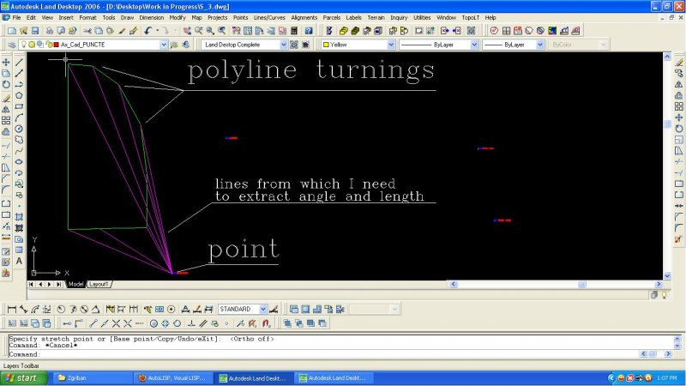Click the Windows start button

pos(21,377)
